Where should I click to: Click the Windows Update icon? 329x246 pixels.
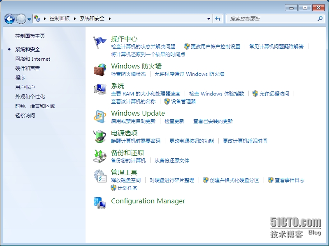pos(100,117)
